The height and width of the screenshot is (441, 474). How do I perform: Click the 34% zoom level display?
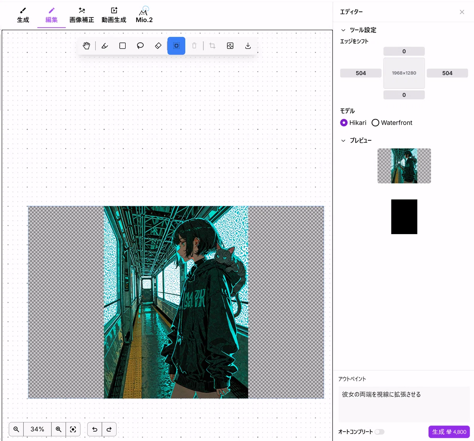38,429
